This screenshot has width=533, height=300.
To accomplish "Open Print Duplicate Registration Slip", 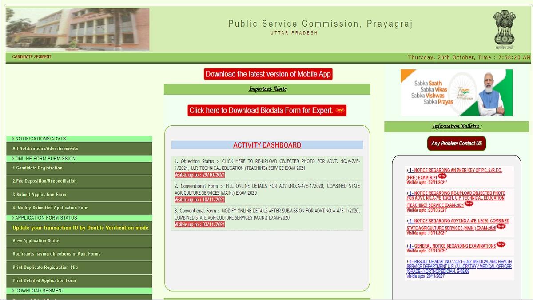I will pos(45,268).
